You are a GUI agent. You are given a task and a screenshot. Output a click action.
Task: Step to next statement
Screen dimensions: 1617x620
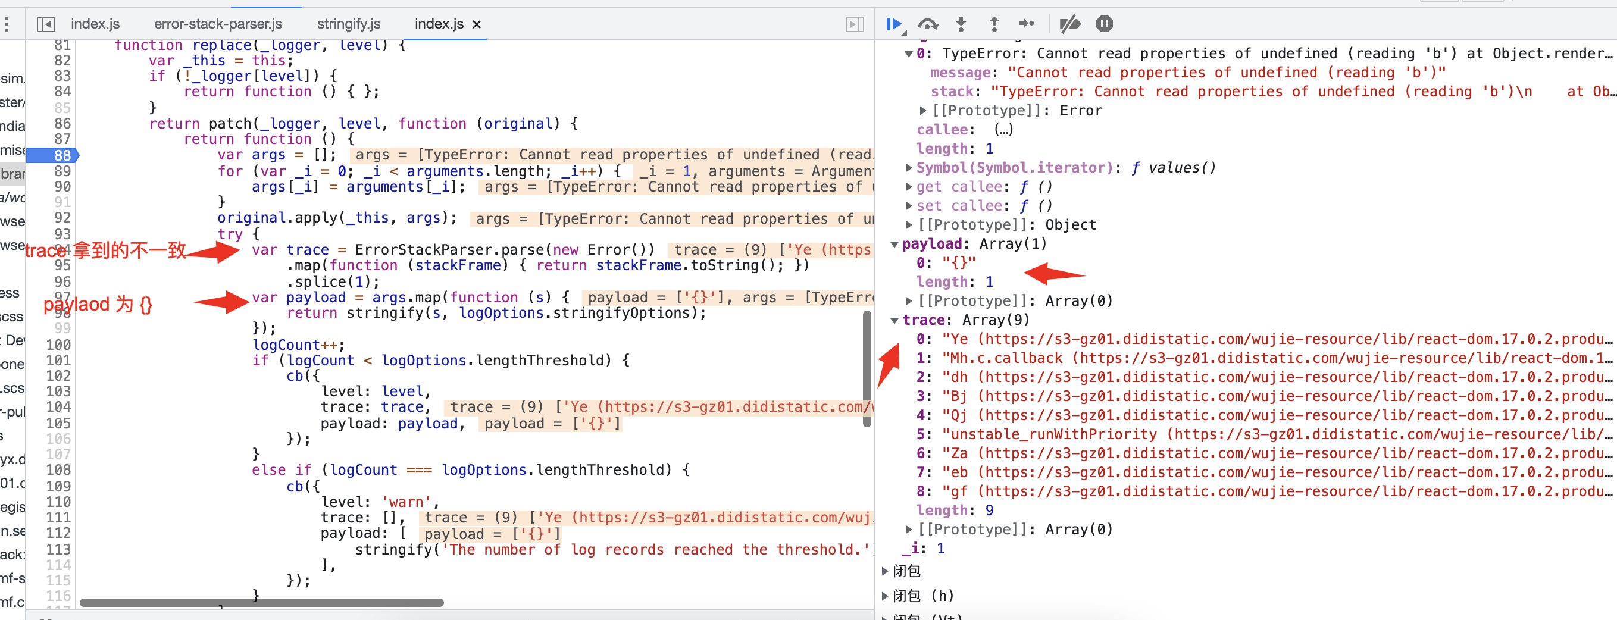[1028, 24]
